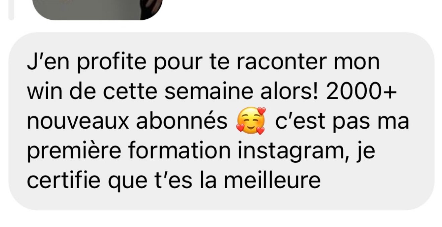This screenshot has width=442, height=227.
Task: Tap the opening words "J'en profite"
Action: click(80, 63)
